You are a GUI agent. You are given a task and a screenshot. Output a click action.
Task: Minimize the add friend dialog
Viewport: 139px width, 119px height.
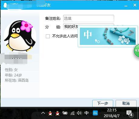(x=126, y=6)
